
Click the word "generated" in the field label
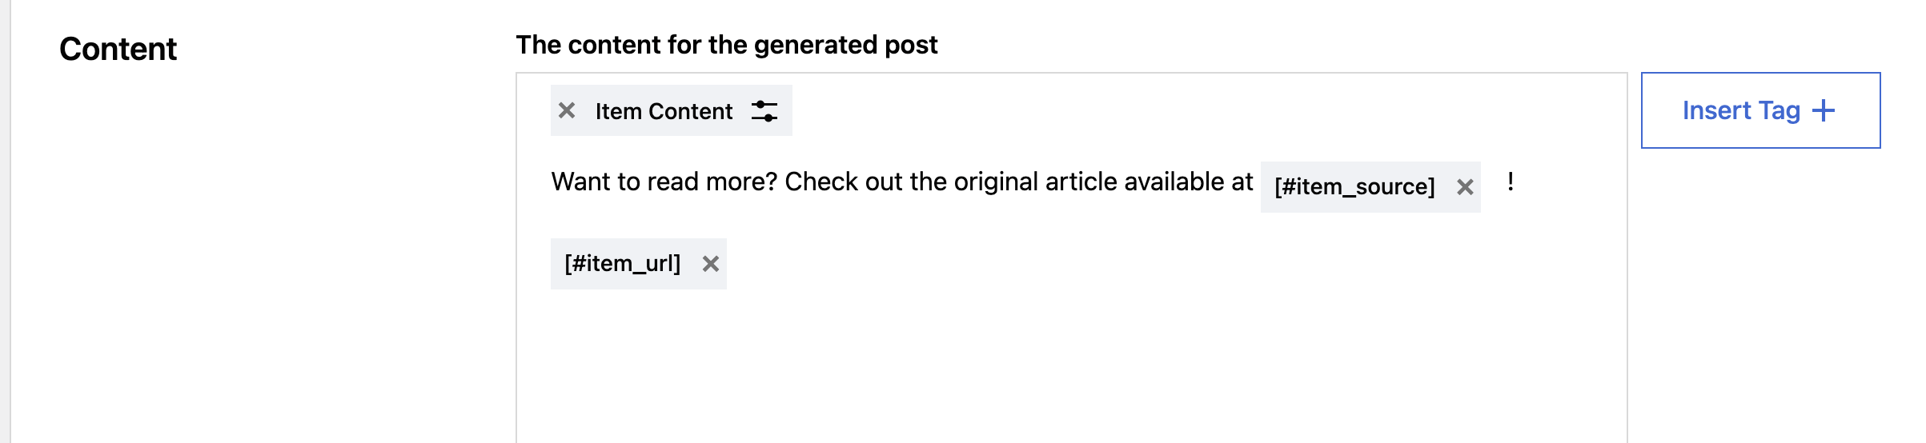tap(816, 45)
